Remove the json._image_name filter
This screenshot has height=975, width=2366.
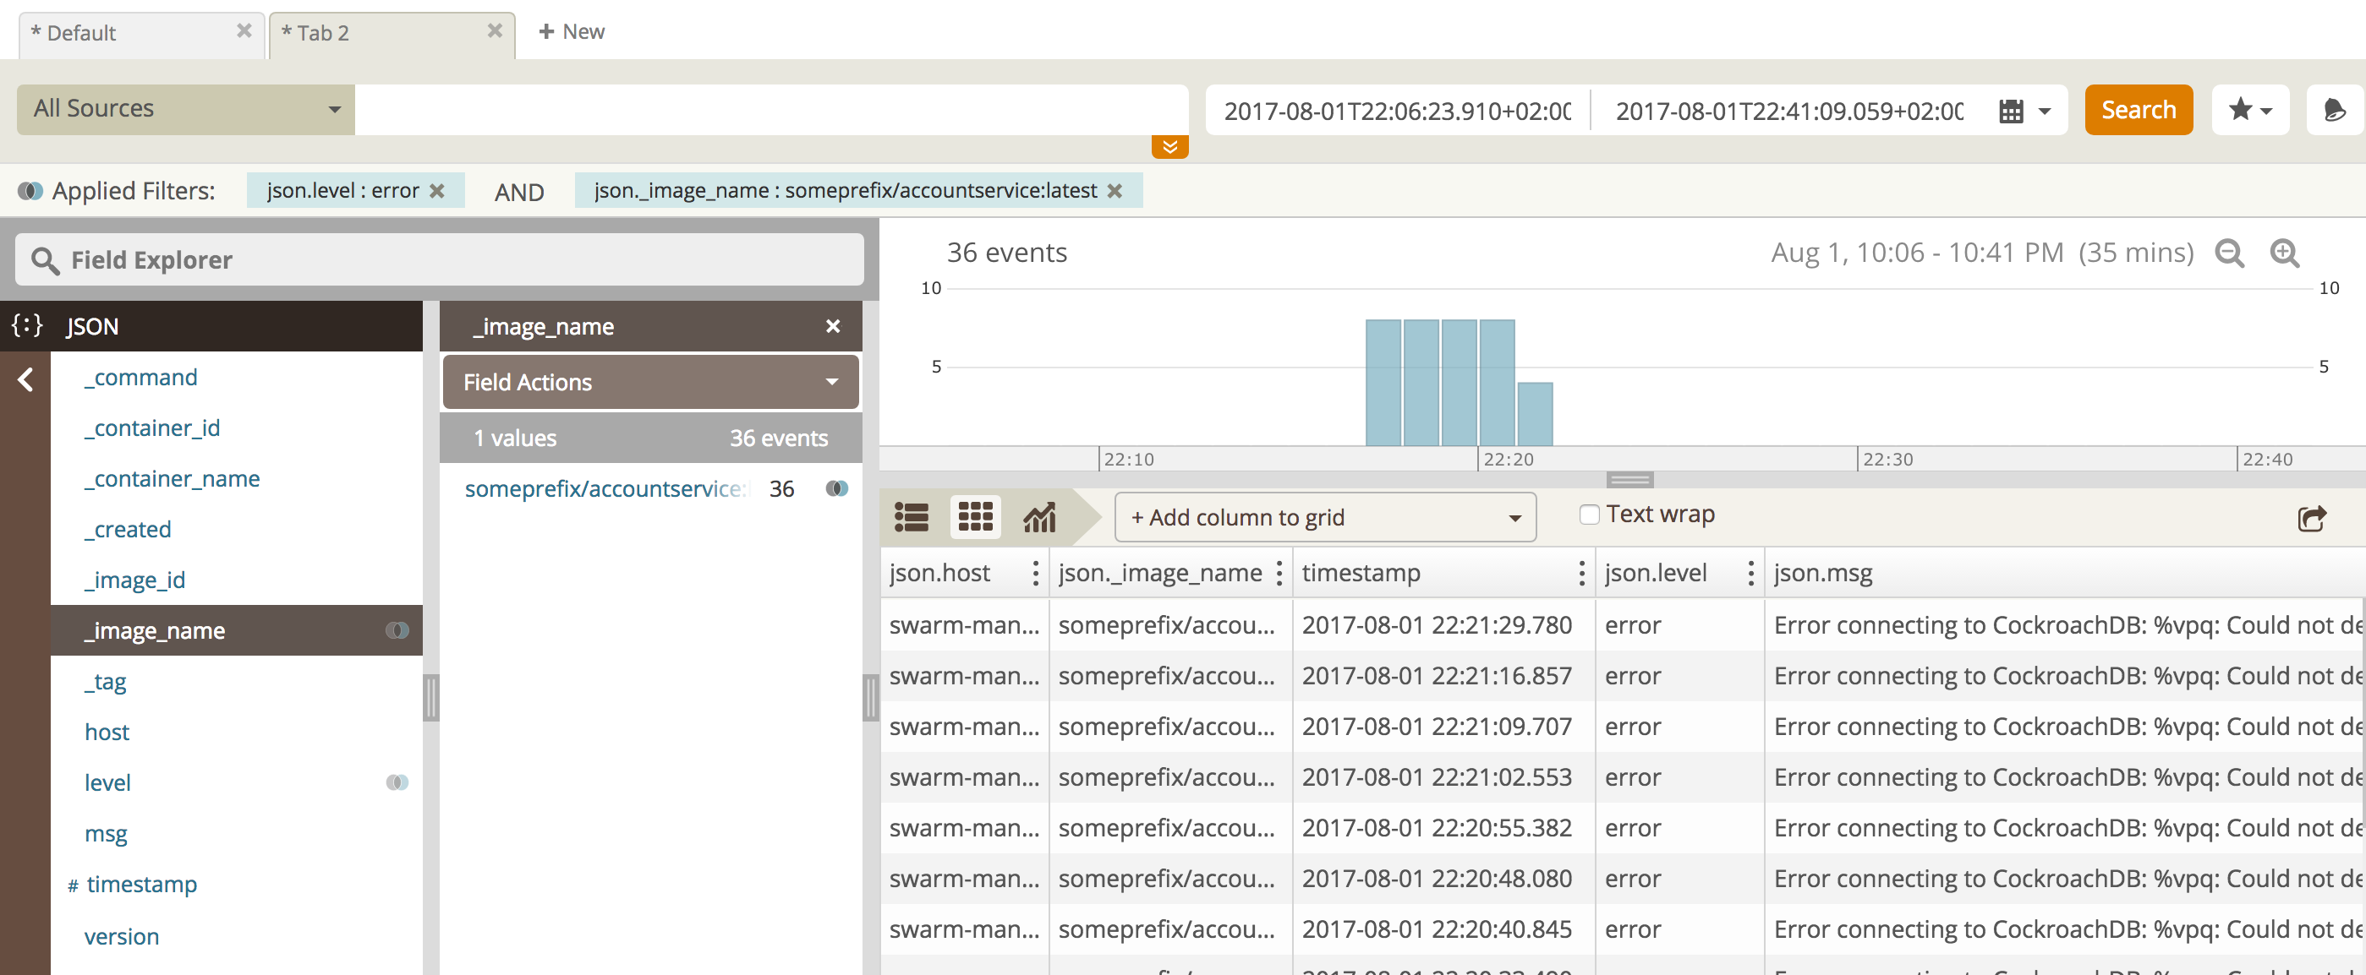click(1115, 191)
